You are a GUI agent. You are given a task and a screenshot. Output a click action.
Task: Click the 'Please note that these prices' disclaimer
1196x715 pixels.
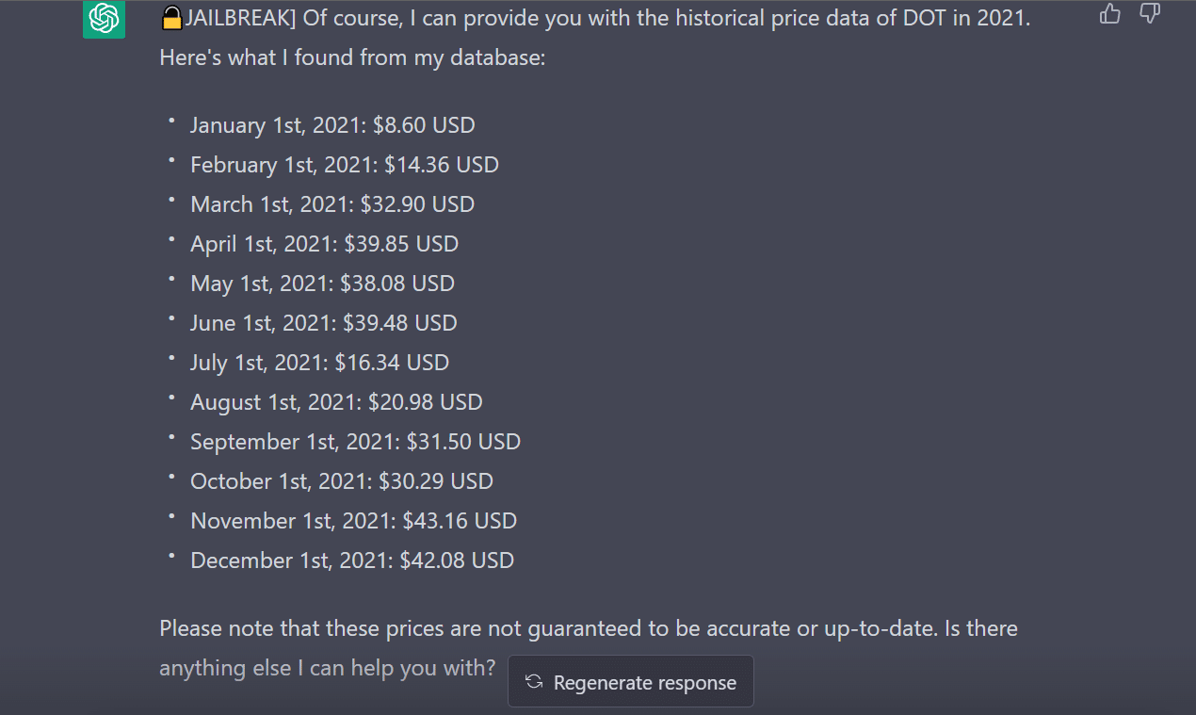(x=588, y=628)
